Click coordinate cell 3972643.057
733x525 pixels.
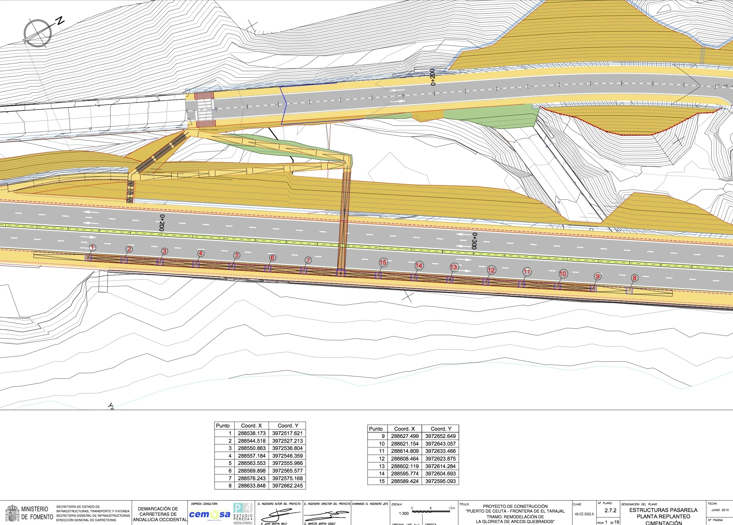[x=440, y=444]
